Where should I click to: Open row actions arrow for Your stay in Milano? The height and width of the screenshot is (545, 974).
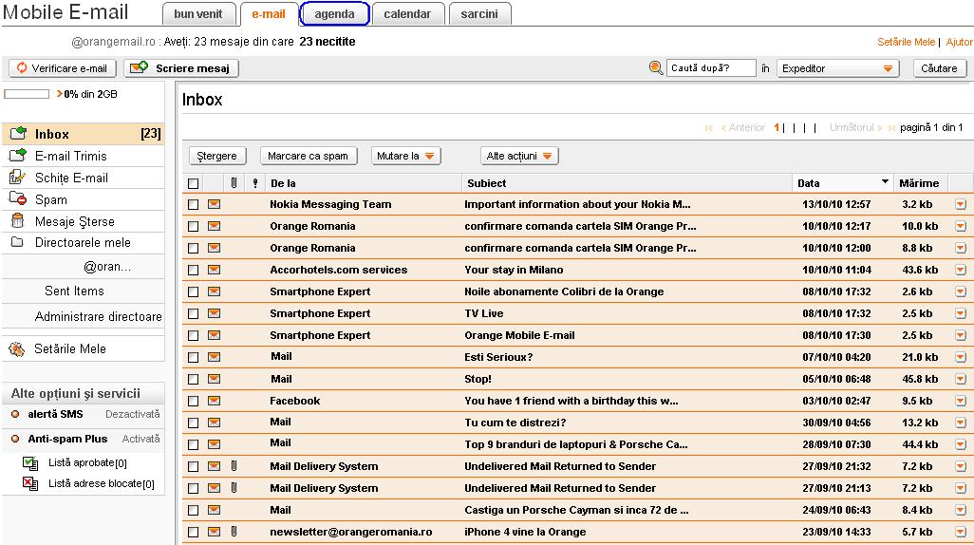[x=961, y=271]
